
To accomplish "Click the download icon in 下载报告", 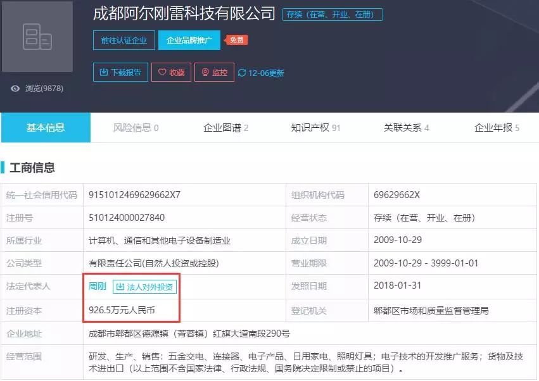I will [x=103, y=72].
